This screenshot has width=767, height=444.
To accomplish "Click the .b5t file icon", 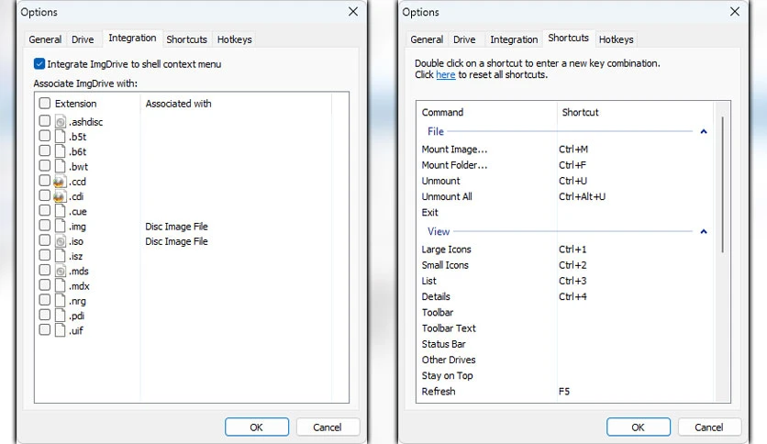I will point(61,136).
